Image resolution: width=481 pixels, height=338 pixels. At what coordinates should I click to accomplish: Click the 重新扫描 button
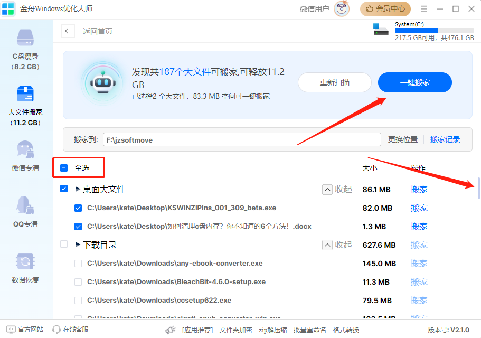tap(334, 82)
